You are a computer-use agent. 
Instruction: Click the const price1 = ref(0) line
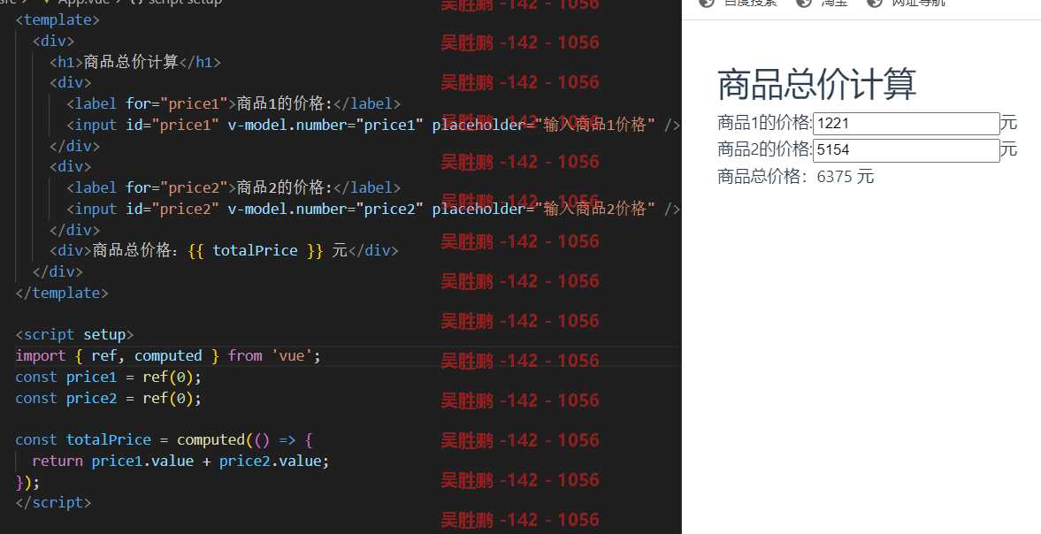pos(108,377)
